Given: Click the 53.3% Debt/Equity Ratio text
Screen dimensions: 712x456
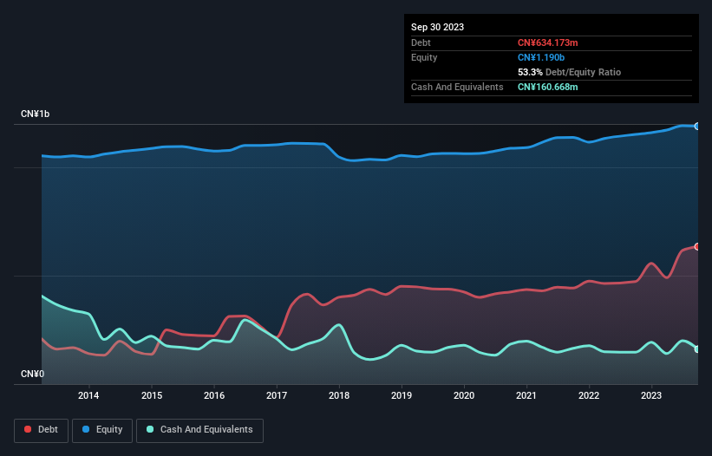Looking at the screenshot, I should click(x=569, y=72).
